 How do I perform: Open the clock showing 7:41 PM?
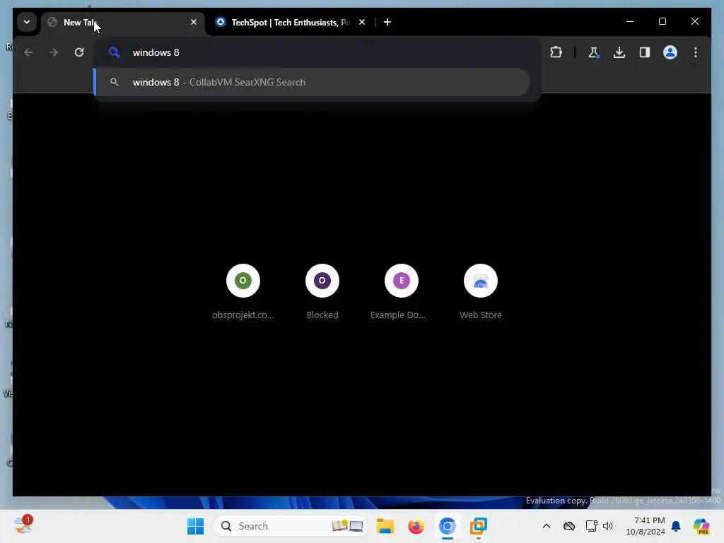point(645,526)
